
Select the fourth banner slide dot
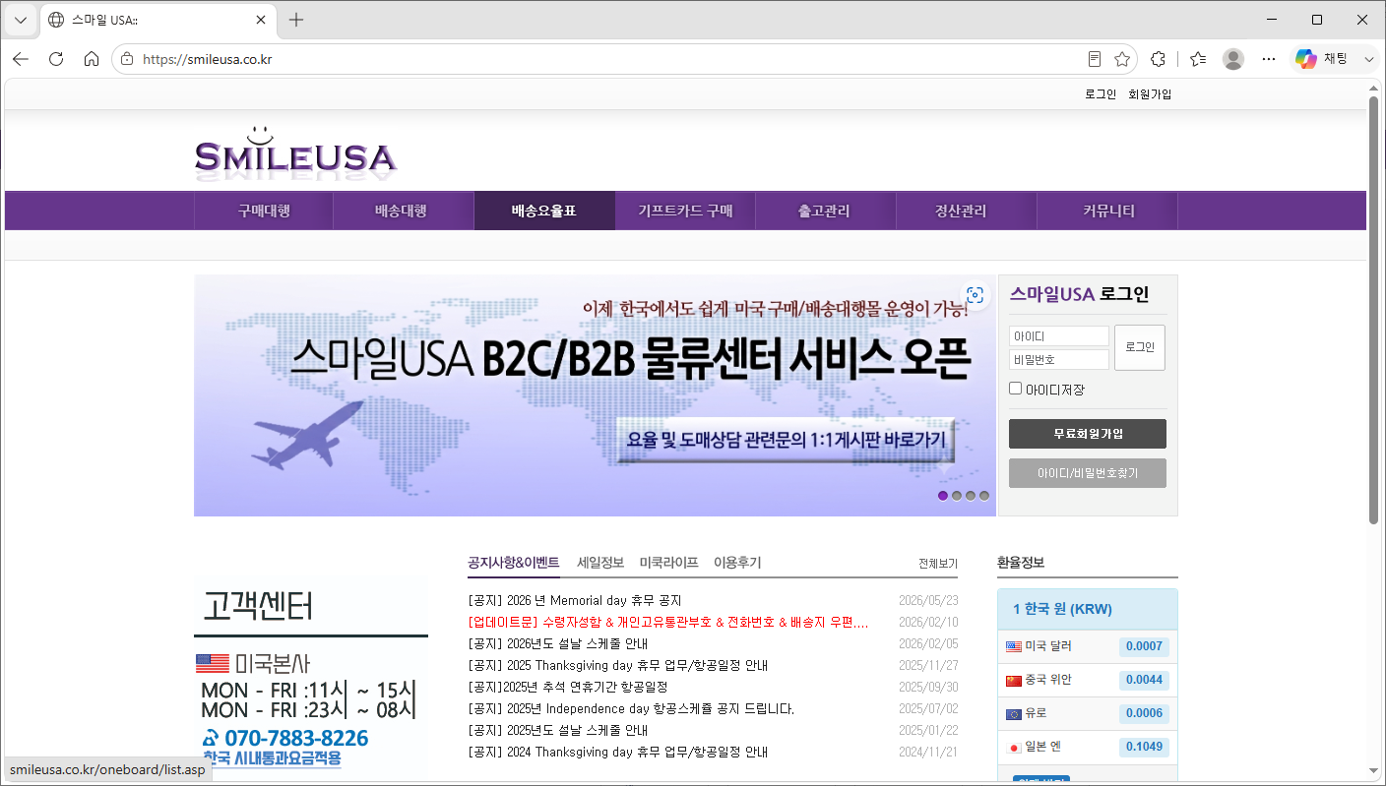(984, 496)
